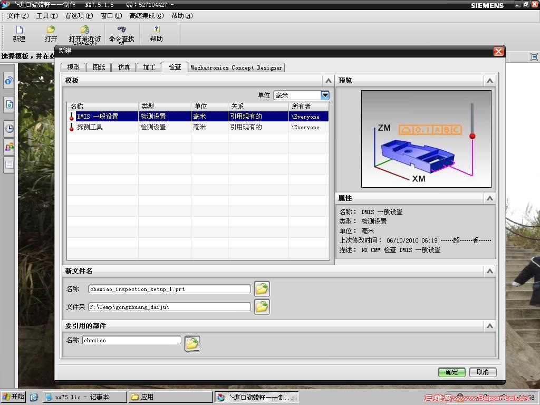Click the probe icon of 探测工具 row
Viewport: 540px width, 405px height.
coord(72,127)
